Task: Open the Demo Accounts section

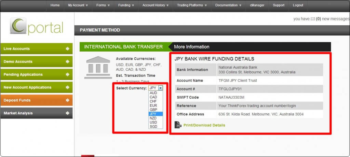Action: tap(37, 61)
